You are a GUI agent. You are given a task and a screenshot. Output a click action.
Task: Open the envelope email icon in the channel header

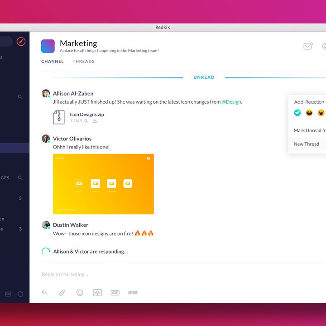tap(308, 46)
